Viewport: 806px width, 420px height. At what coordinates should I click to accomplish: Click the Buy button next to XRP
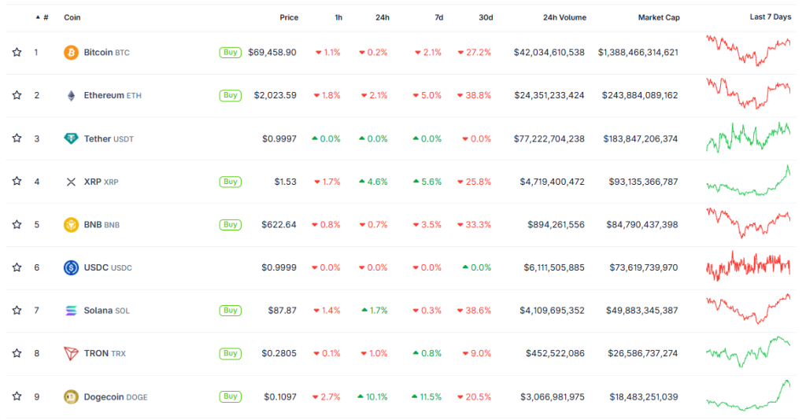[230, 182]
